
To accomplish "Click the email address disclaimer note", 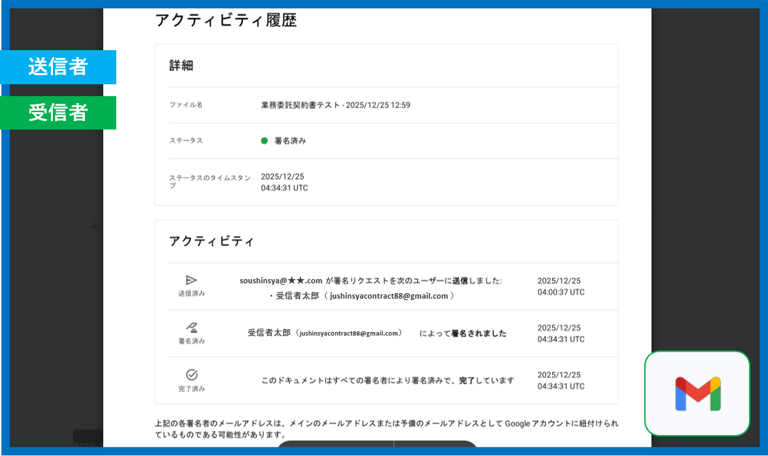I will pos(386,429).
